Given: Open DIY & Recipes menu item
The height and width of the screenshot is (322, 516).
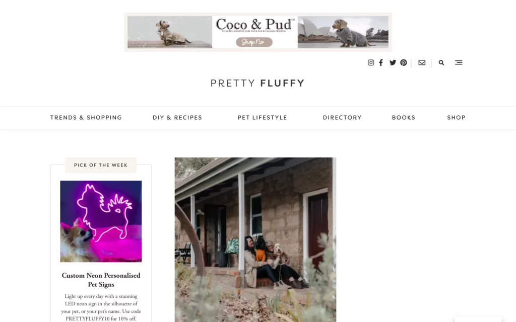Looking at the screenshot, I should coord(177,118).
